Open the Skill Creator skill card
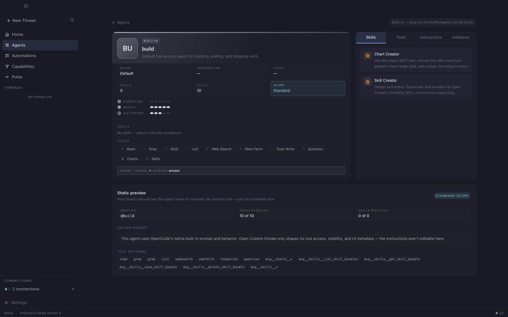Screen dimensions: 508x317 click(x=416, y=87)
